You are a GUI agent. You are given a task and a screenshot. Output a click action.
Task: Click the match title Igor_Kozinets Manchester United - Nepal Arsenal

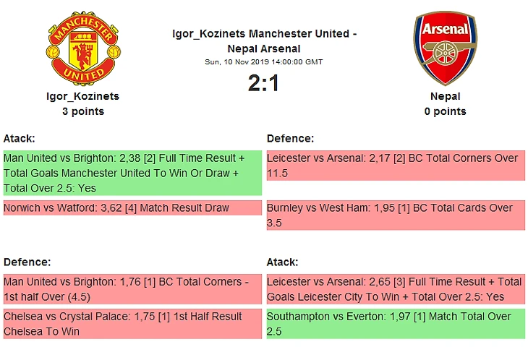point(264,41)
